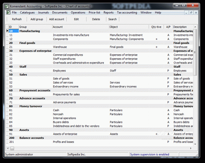Click the Group column header
Image resolution: width=205 pixels, height=163 pixels.
point(36,27)
